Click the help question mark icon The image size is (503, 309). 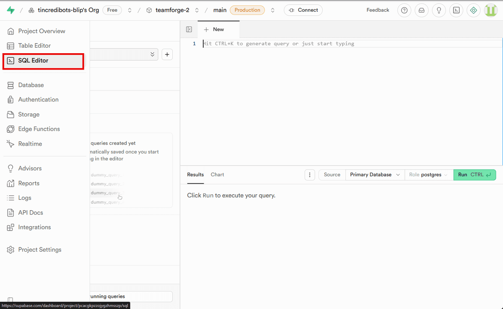pos(404,10)
